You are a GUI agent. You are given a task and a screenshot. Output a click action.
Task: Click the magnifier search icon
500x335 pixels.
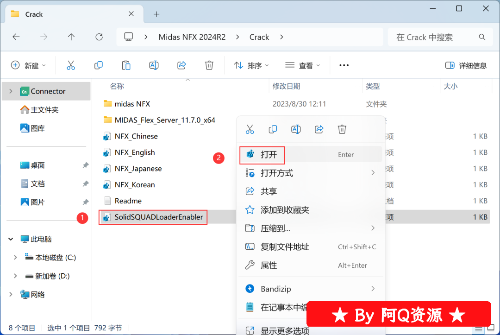tap(482, 37)
